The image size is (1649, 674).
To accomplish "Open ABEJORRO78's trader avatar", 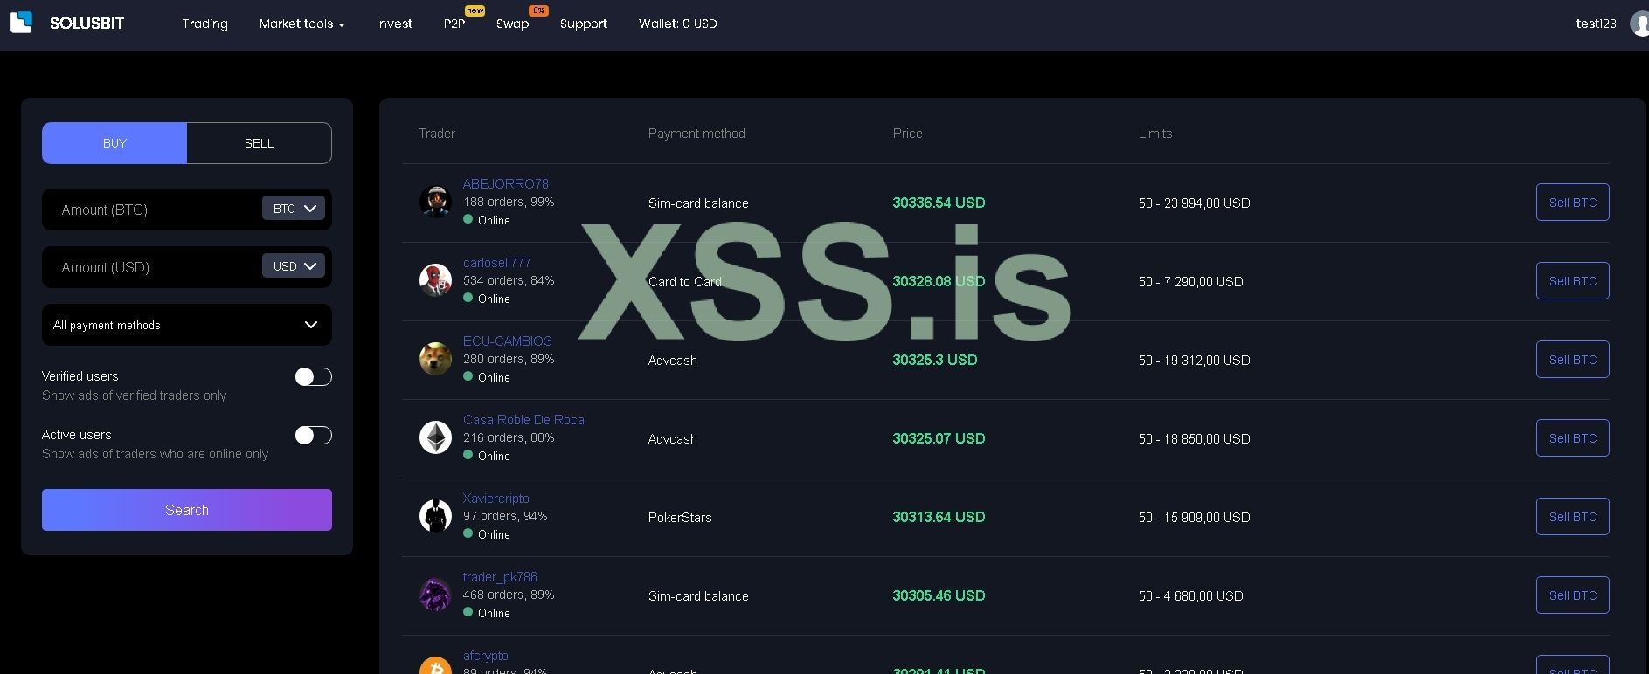I will tap(435, 202).
